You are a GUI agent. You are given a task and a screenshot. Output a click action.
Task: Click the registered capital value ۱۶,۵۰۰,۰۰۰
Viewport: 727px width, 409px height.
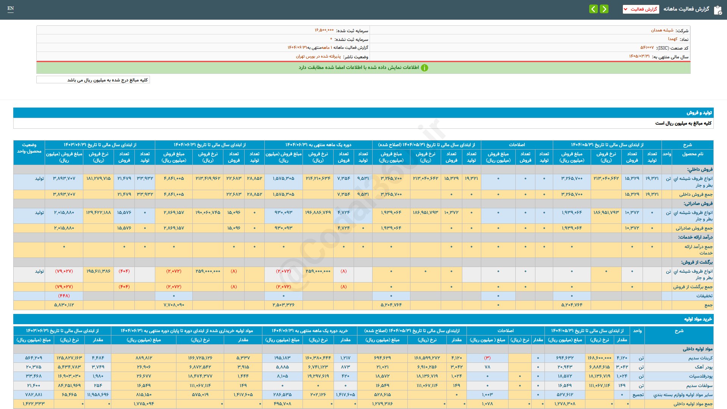pyautogui.click(x=324, y=30)
